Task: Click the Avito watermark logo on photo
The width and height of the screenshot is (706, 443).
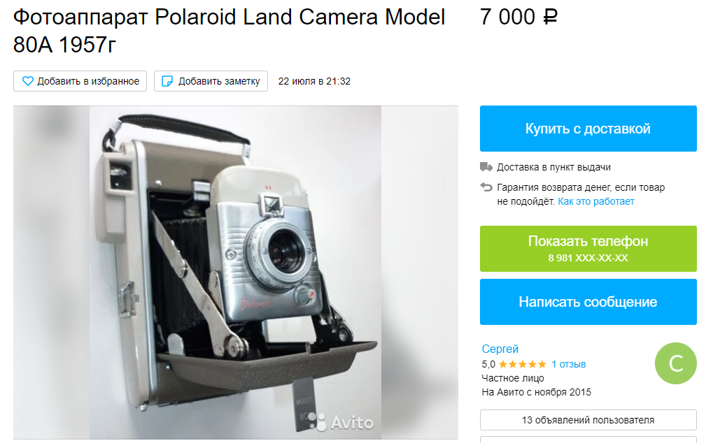Action: [x=341, y=422]
